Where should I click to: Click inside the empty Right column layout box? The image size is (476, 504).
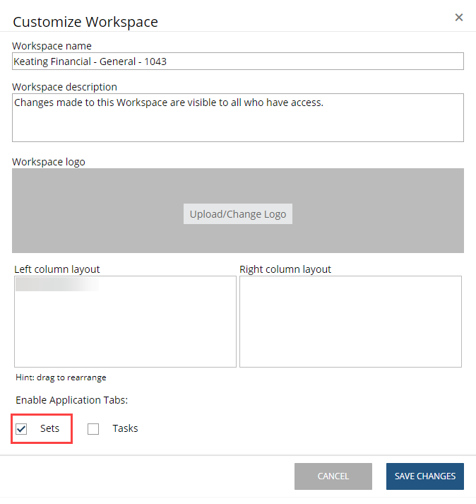(350, 322)
